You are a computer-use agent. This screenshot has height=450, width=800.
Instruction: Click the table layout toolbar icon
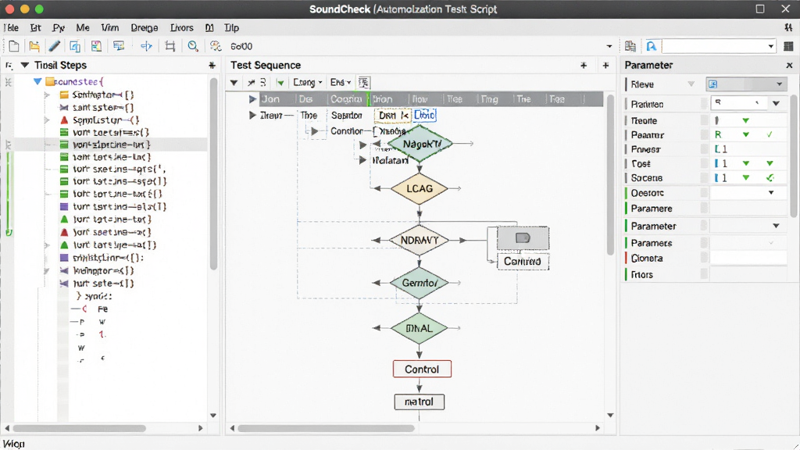pyautogui.click(x=119, y=46)
